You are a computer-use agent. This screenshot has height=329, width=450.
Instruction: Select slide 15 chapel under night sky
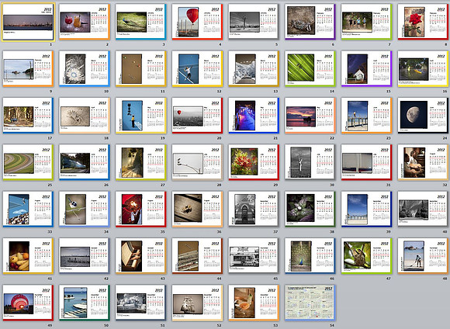366,69
